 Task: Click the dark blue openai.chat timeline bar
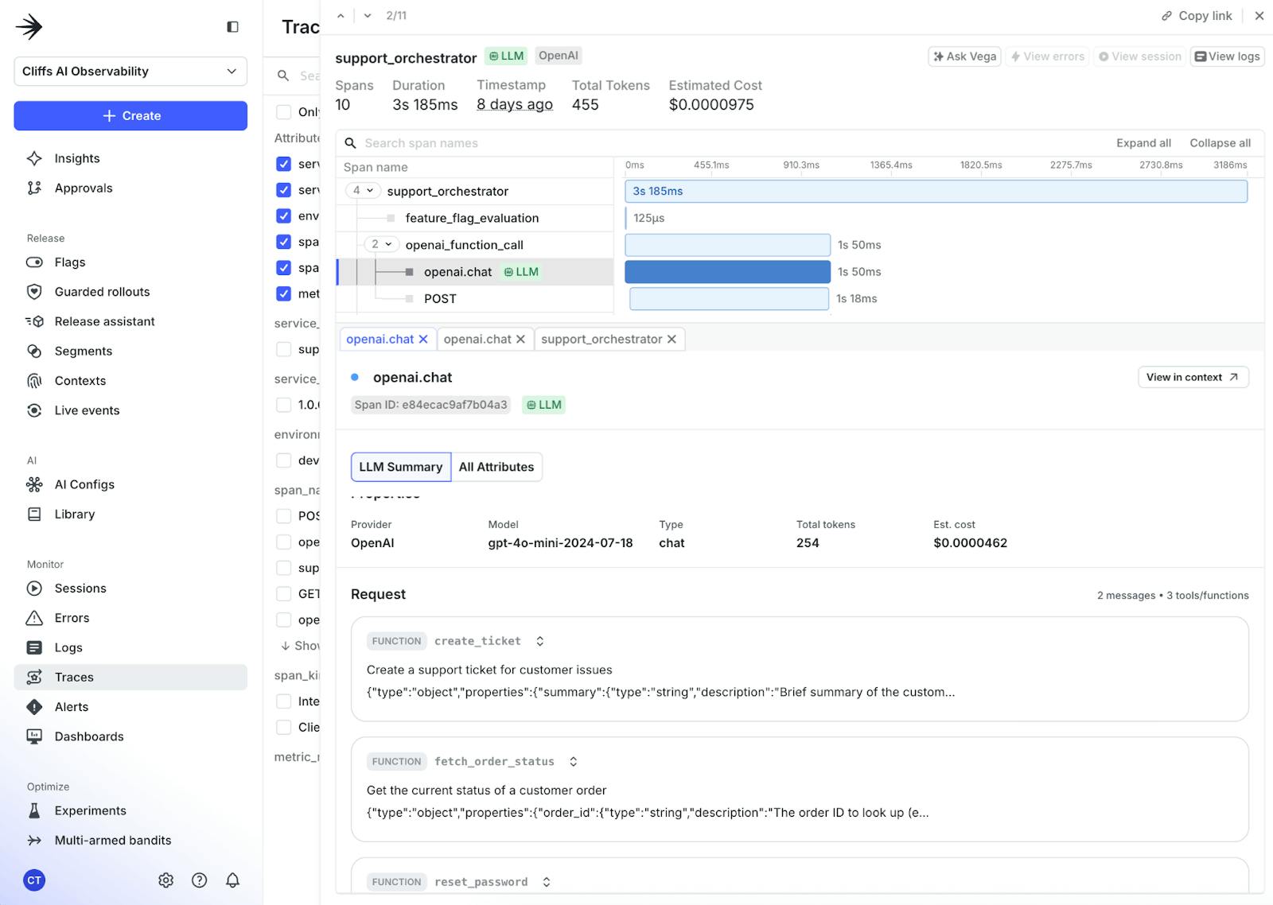(x=727, y=272)
